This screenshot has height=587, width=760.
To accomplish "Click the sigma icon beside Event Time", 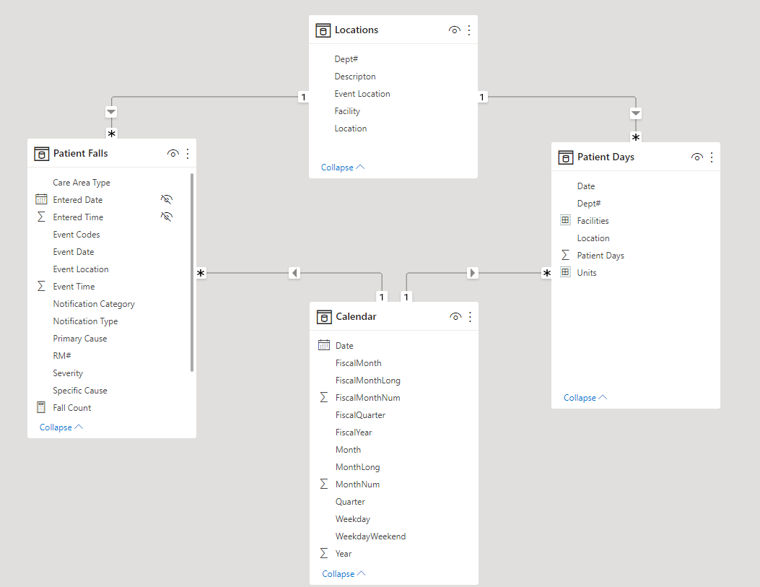I will [x=41, y=286].
